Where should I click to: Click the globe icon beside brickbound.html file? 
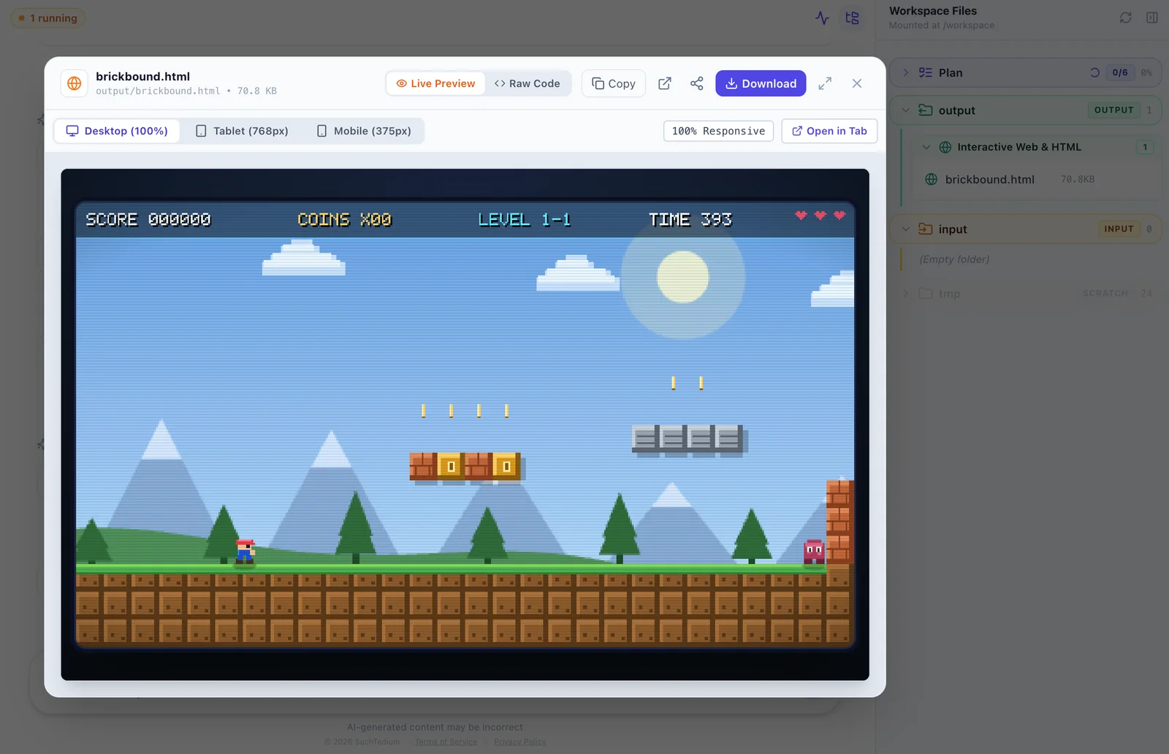[931, 179]
